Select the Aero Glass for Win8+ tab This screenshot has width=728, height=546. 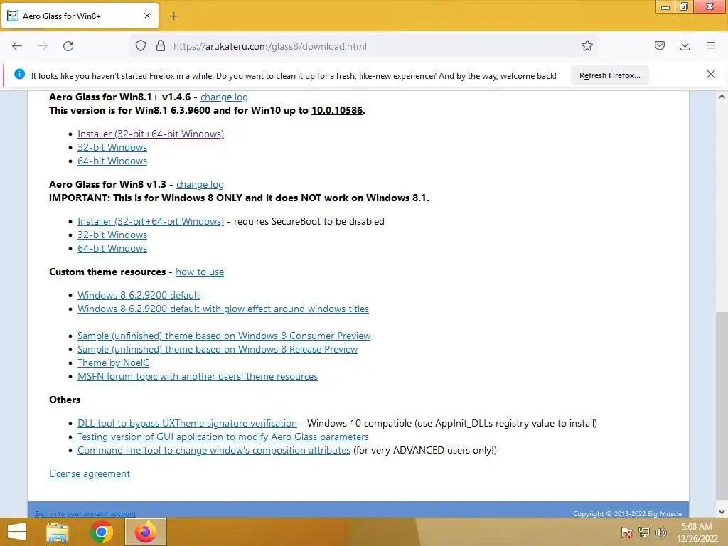coord(80,16)
